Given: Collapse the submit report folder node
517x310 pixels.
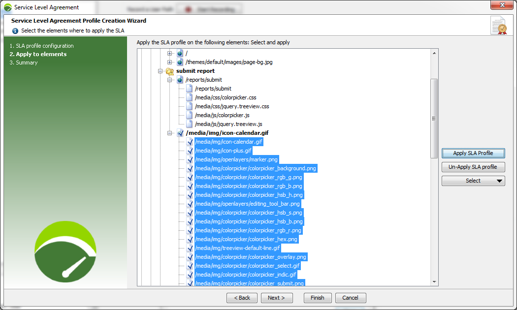Looking at the screenshot, I should (x=160, y=71).
